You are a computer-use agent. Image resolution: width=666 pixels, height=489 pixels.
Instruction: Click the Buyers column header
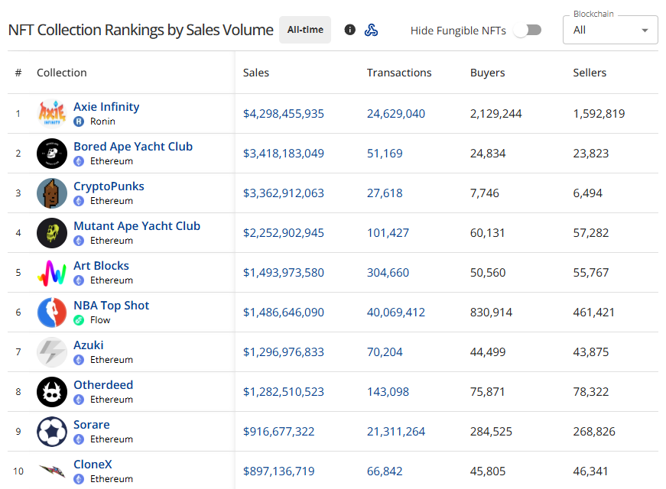click(x=487, y=73)
